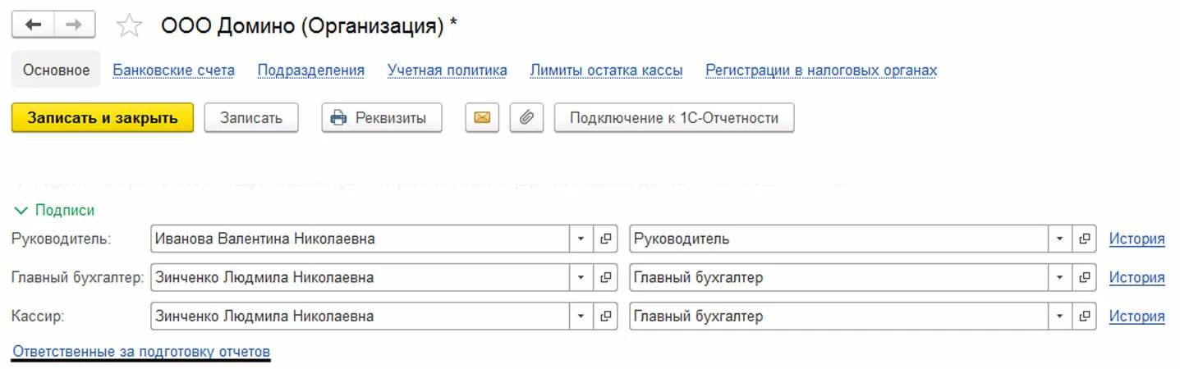This screenshot has width=1180, height=369.
Task: Open the Учетная политика tab
Action: click(447, 71)
